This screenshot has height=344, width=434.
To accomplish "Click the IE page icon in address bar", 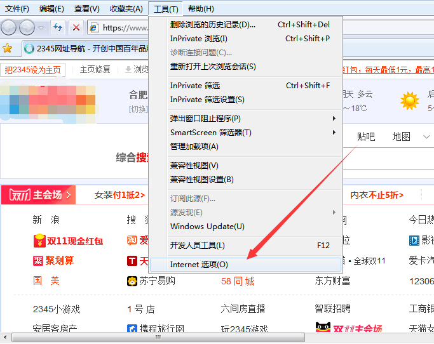I will click(94, 28).
